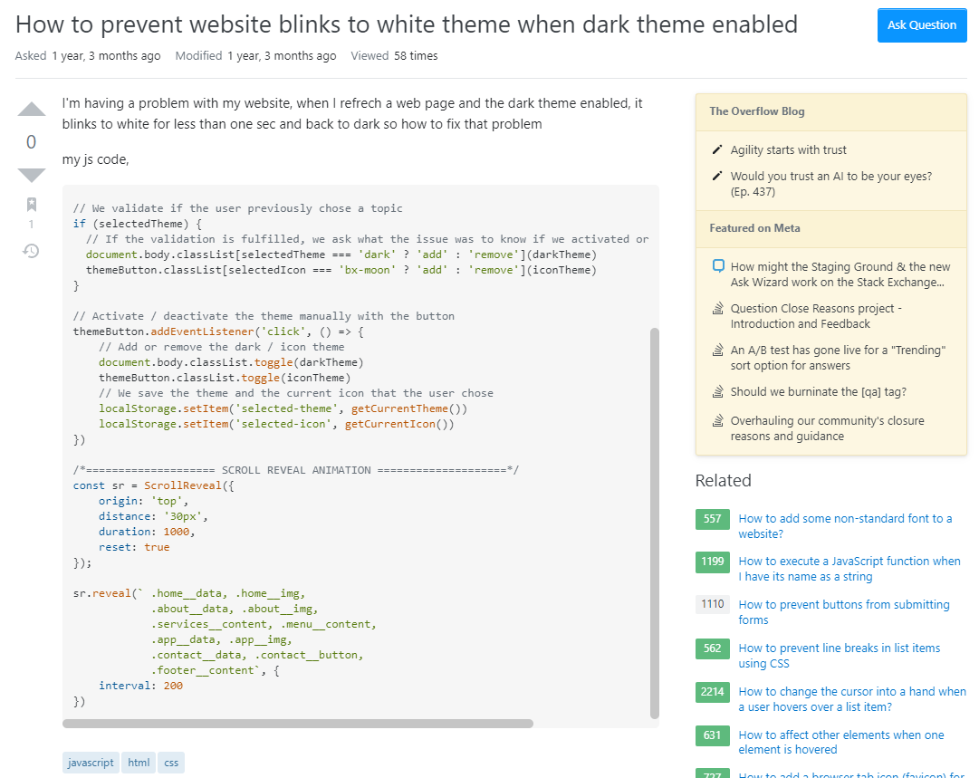Upvote the question

(32, 110)
